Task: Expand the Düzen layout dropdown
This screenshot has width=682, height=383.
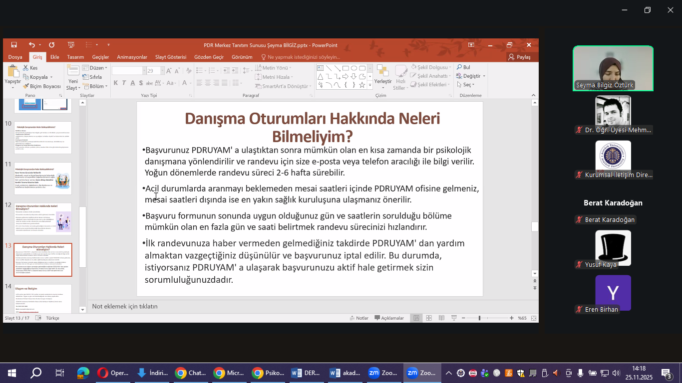Action: tap(107, 68)
